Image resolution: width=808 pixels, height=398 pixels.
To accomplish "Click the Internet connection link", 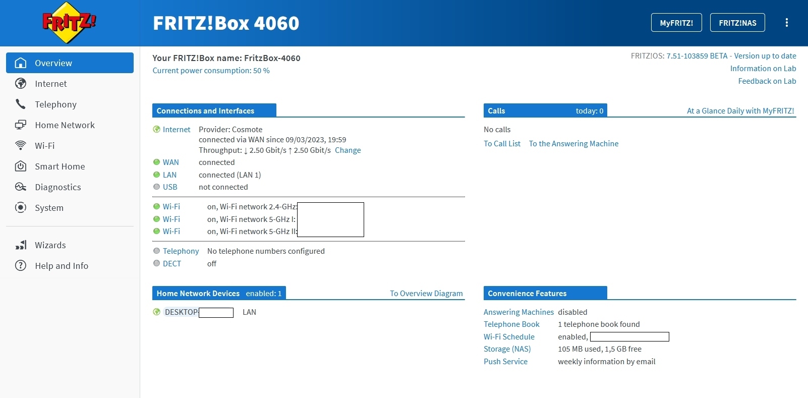I will 177,130.
